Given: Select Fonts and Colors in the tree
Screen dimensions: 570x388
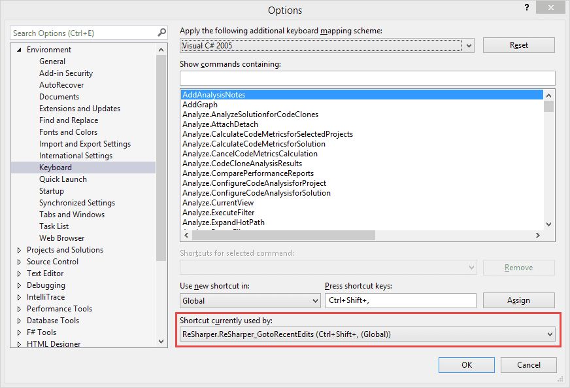Looking at the screenshot, I should [68, 132].
